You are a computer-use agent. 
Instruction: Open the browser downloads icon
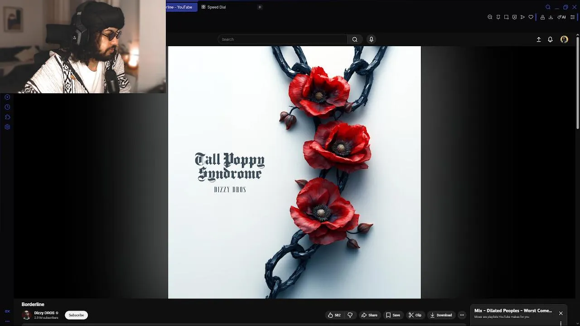(x=551, y=17)
